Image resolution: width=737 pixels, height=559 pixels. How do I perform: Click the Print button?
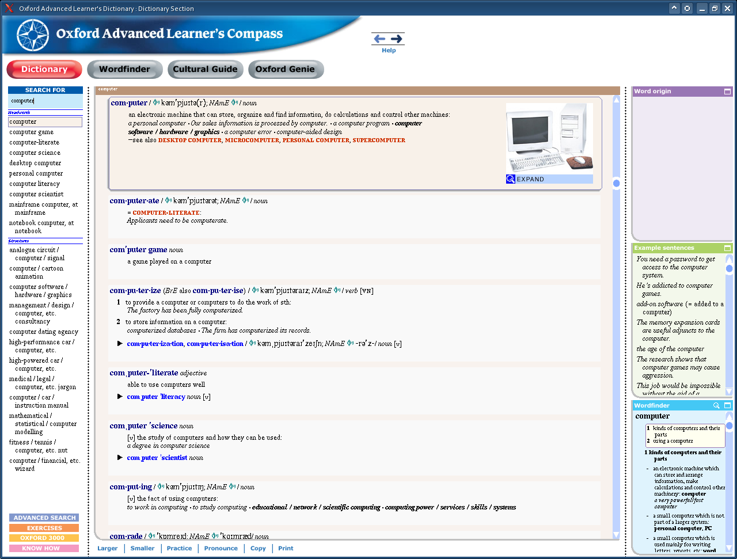[286, 548]
